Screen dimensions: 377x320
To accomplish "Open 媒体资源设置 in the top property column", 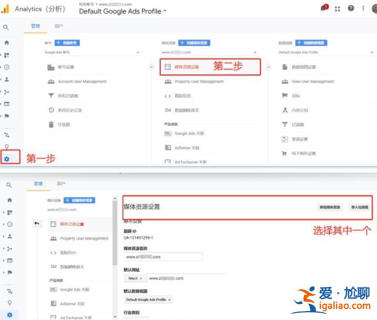I will point(210,67).
